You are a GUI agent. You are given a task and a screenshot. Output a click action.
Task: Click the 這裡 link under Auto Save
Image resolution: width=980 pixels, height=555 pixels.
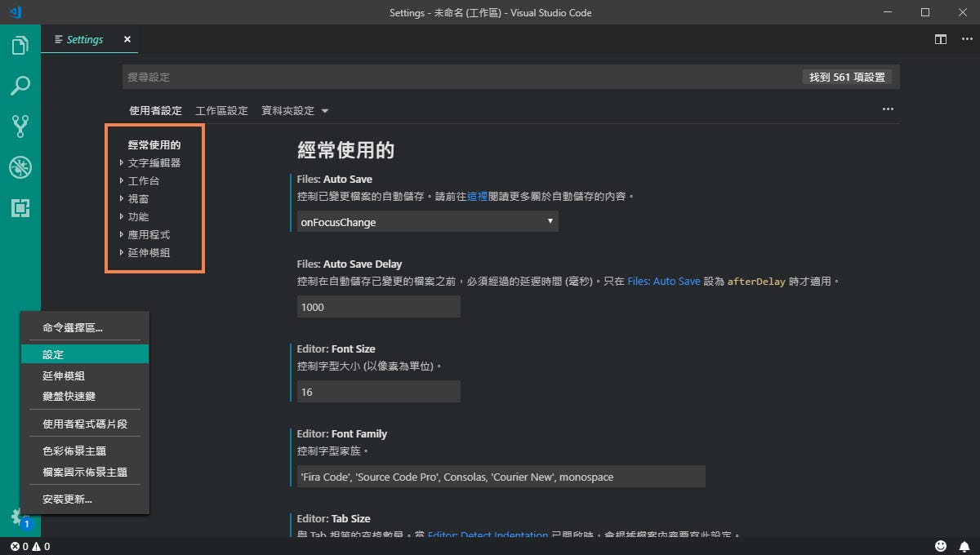[x=478, y=197]
